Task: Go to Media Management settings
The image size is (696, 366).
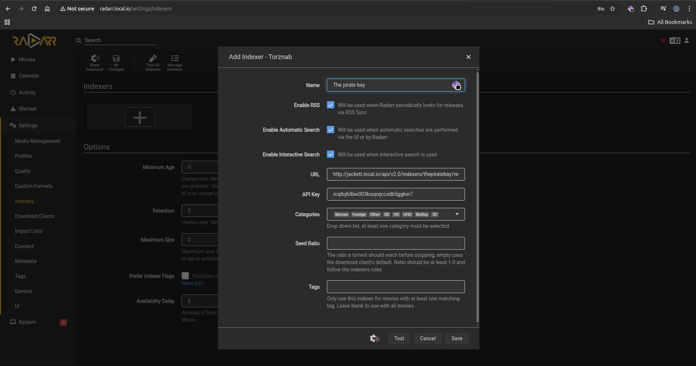Action: pos(37,141)
